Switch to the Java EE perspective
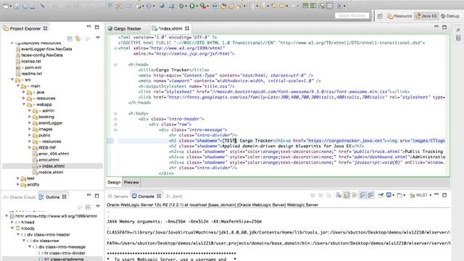Image resolution: width=464 pixels, height=261 pixels. pyautogui.click(x=426, y=16)
